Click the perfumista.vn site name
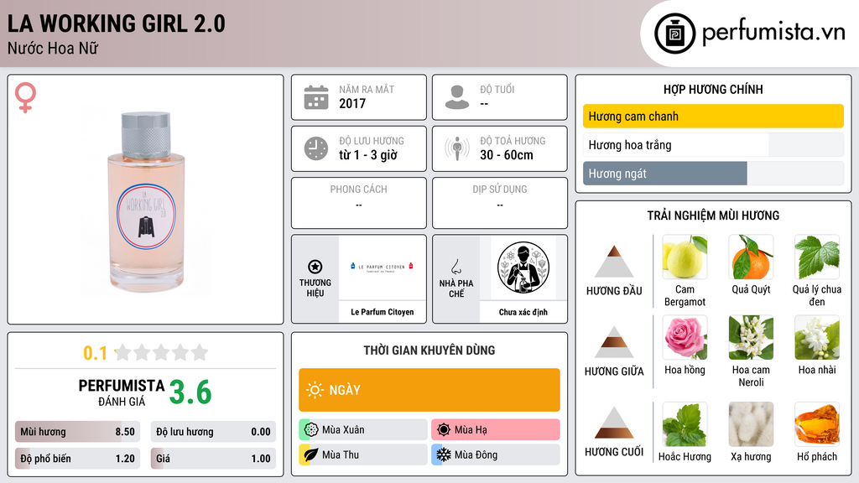 pos(773,33)
